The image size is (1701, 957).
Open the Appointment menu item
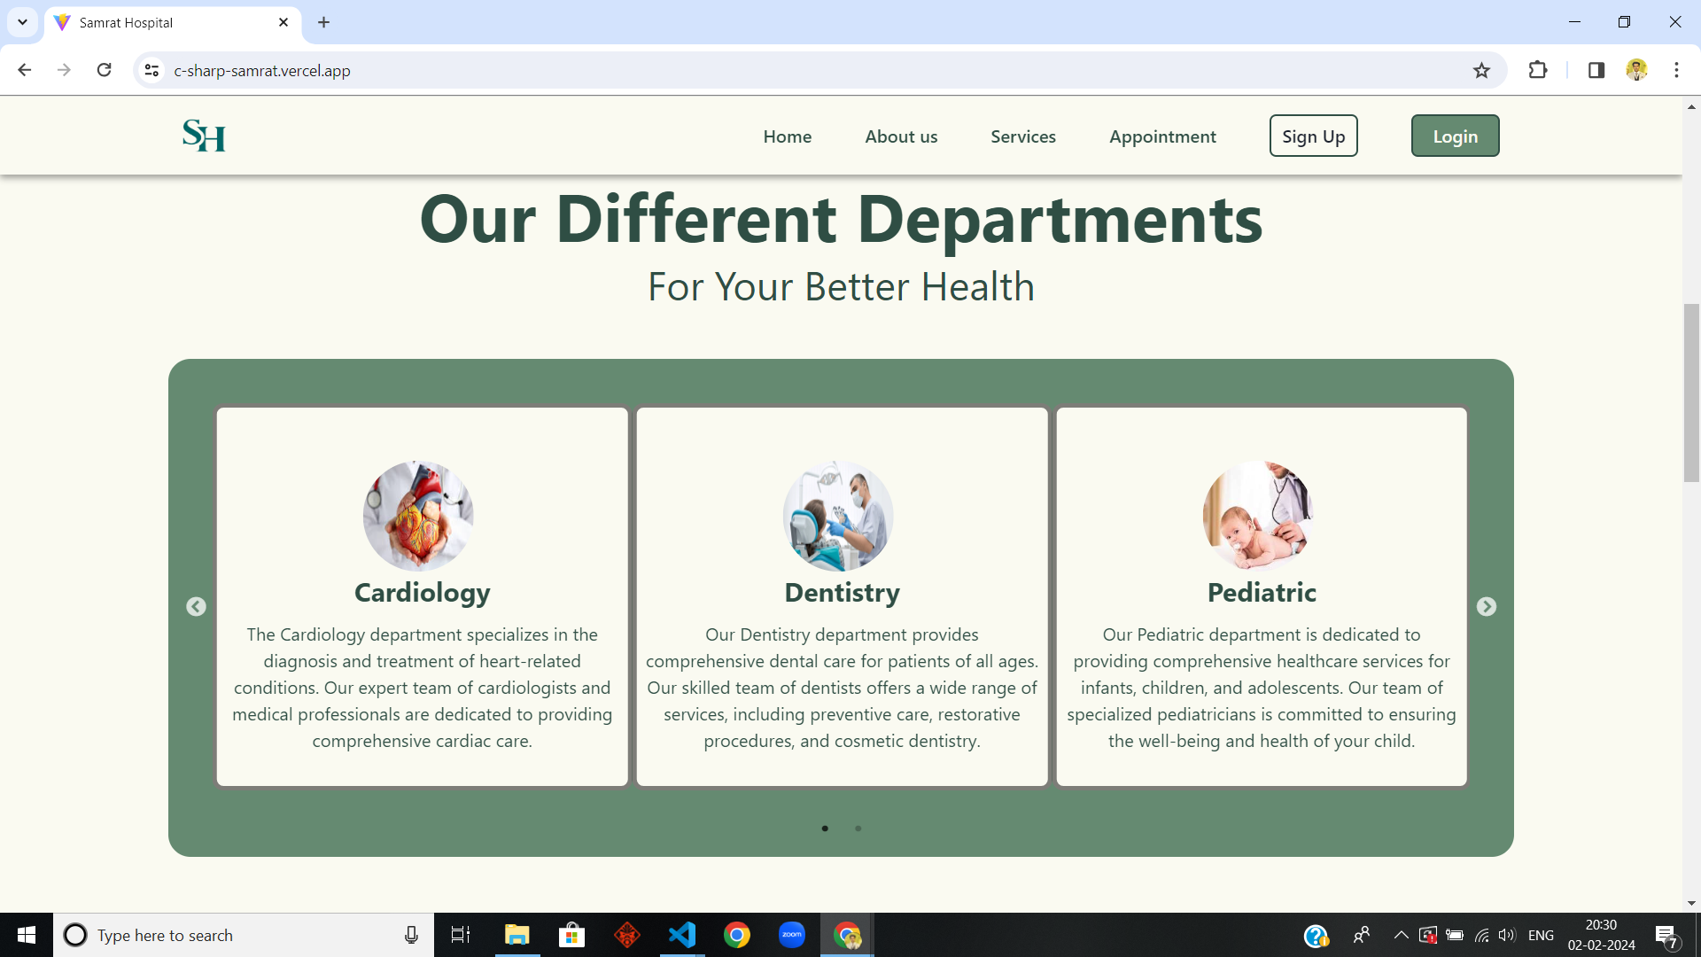coord(1162,136)
